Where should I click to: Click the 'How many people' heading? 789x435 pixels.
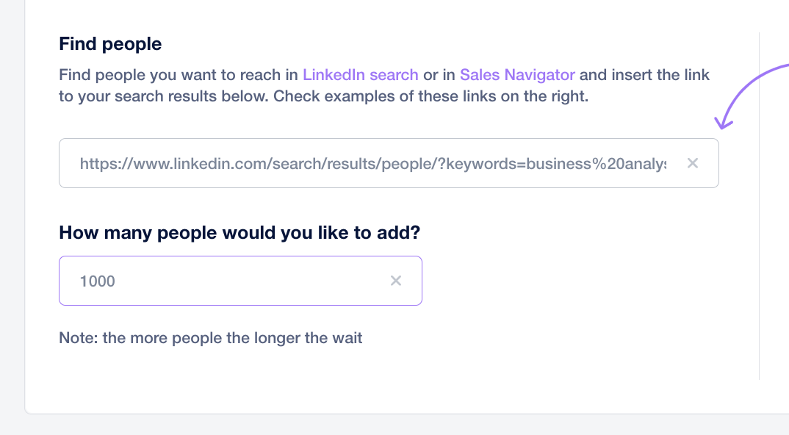pos(239,233)
